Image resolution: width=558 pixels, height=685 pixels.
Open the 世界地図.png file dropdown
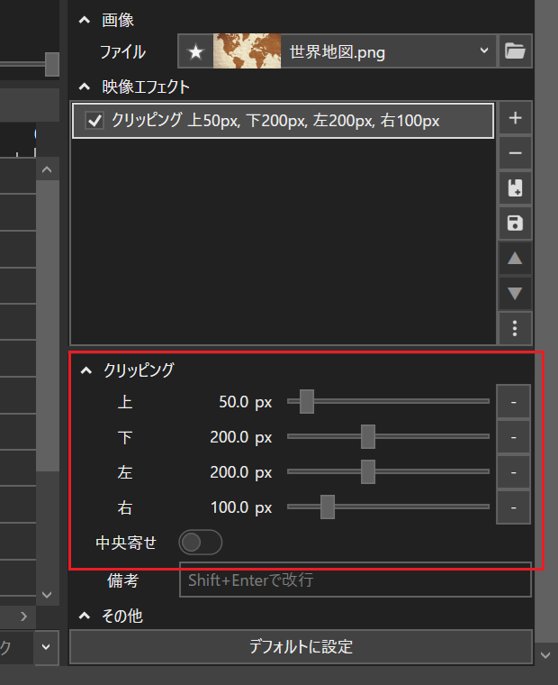coord(486,51)
